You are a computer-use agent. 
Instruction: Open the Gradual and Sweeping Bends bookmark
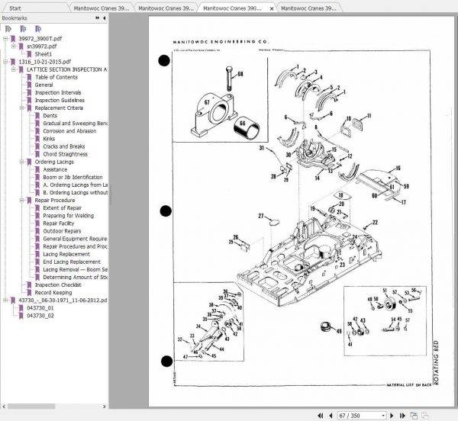click(75, 124)
